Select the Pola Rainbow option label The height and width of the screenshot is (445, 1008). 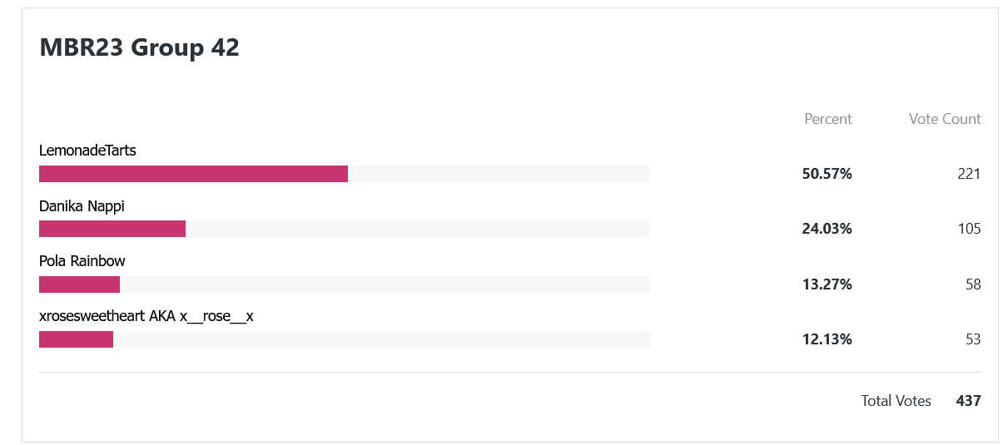82,261
